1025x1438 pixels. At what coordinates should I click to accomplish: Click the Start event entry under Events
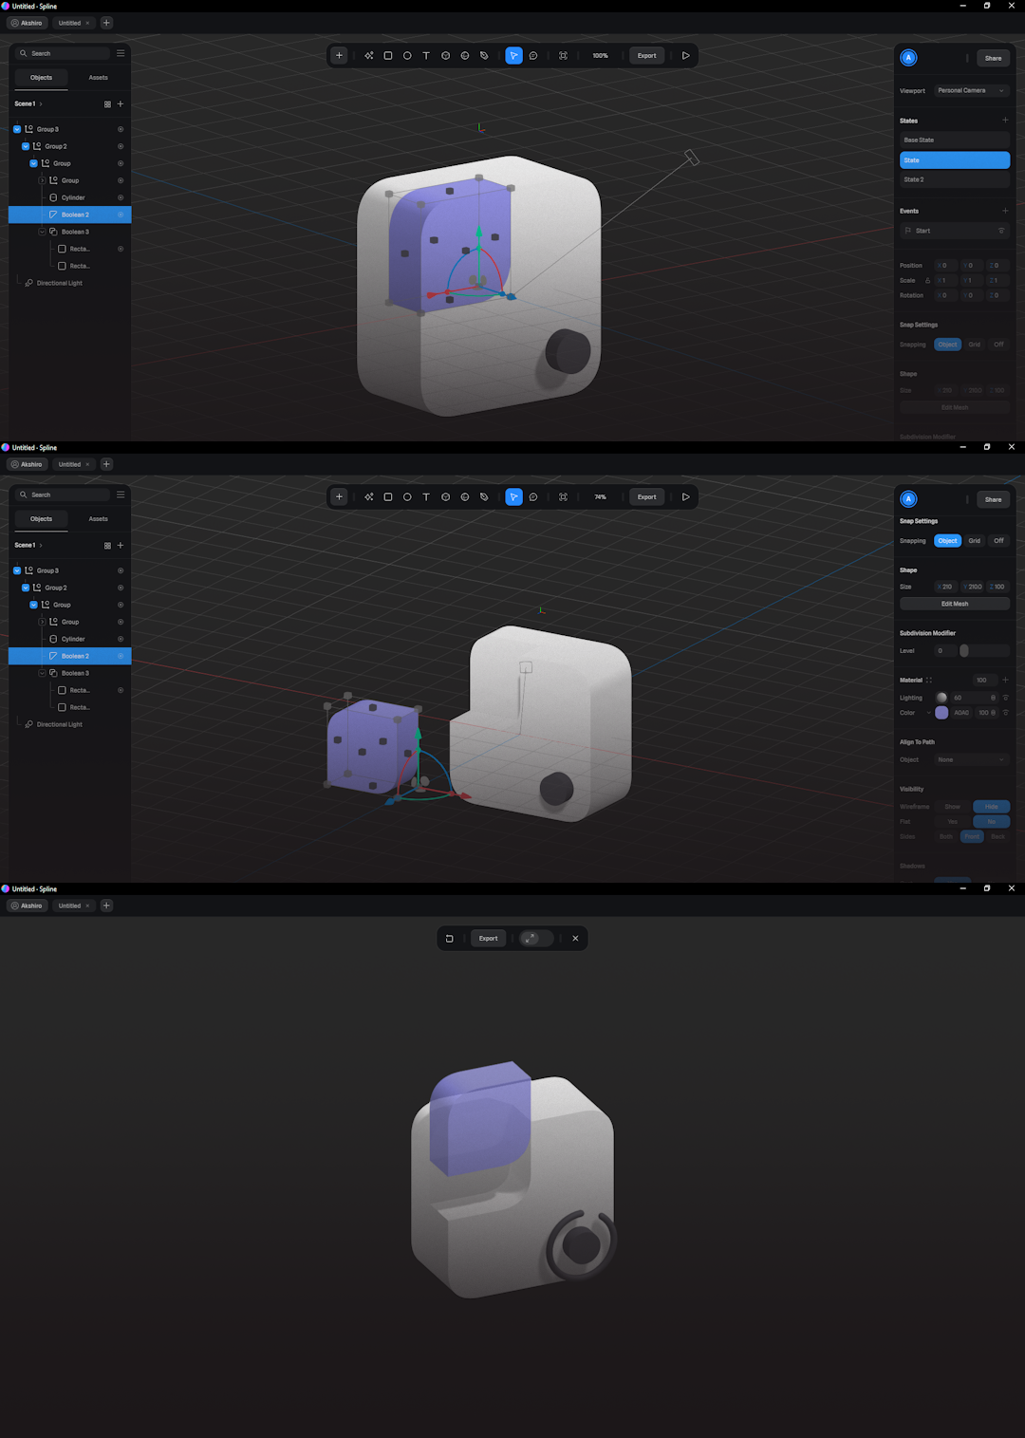949,231
